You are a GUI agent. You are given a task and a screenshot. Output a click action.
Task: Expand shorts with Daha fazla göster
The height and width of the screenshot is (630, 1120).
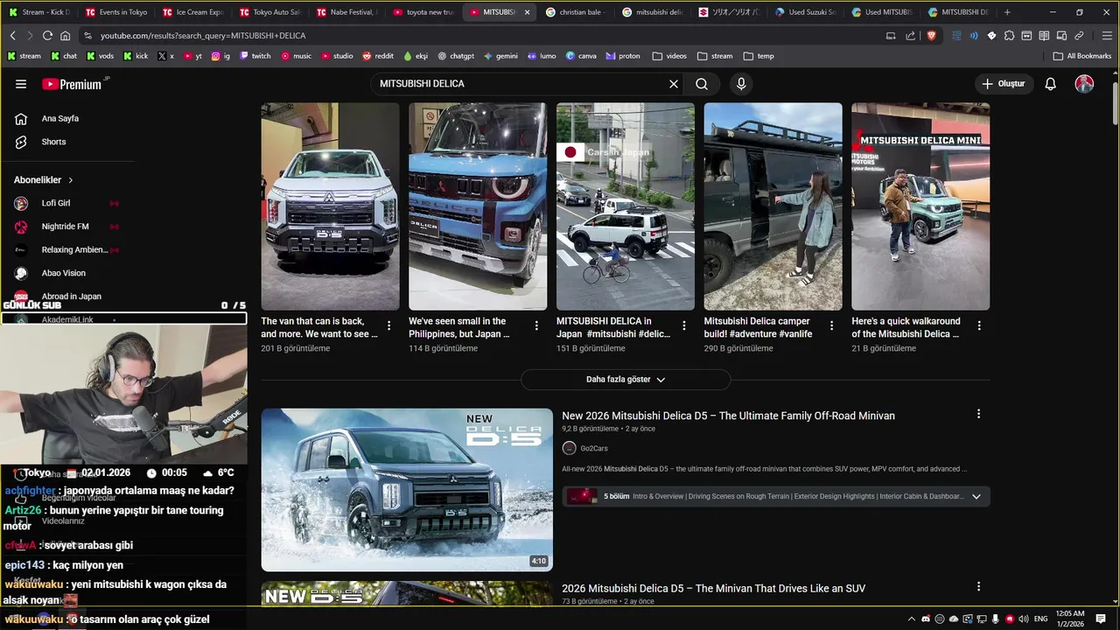pos(626,380)
